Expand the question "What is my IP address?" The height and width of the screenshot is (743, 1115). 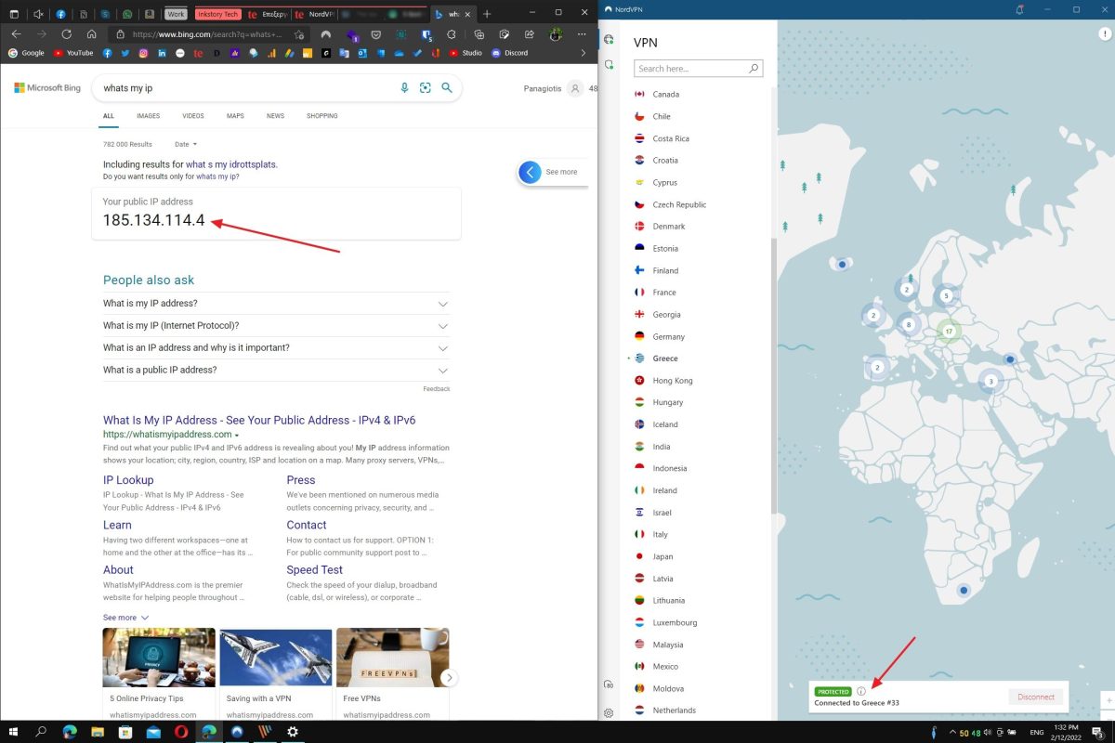pos(275,303)
